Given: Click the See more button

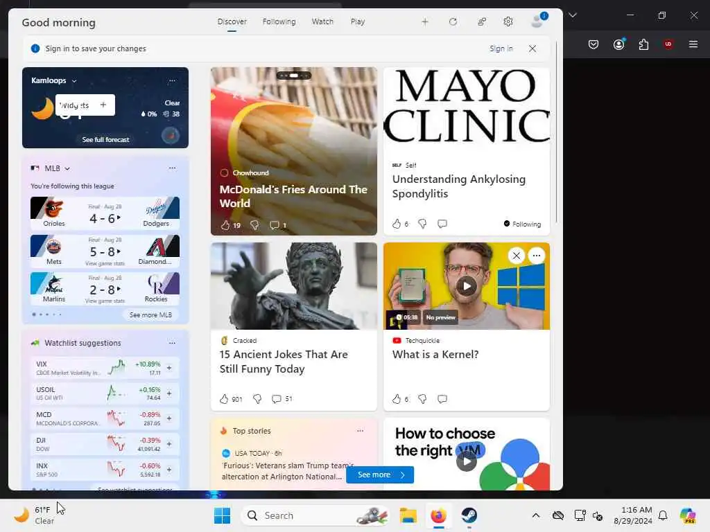Looking at the screenshot, I should pyautogui.click(x=380, y=475).
